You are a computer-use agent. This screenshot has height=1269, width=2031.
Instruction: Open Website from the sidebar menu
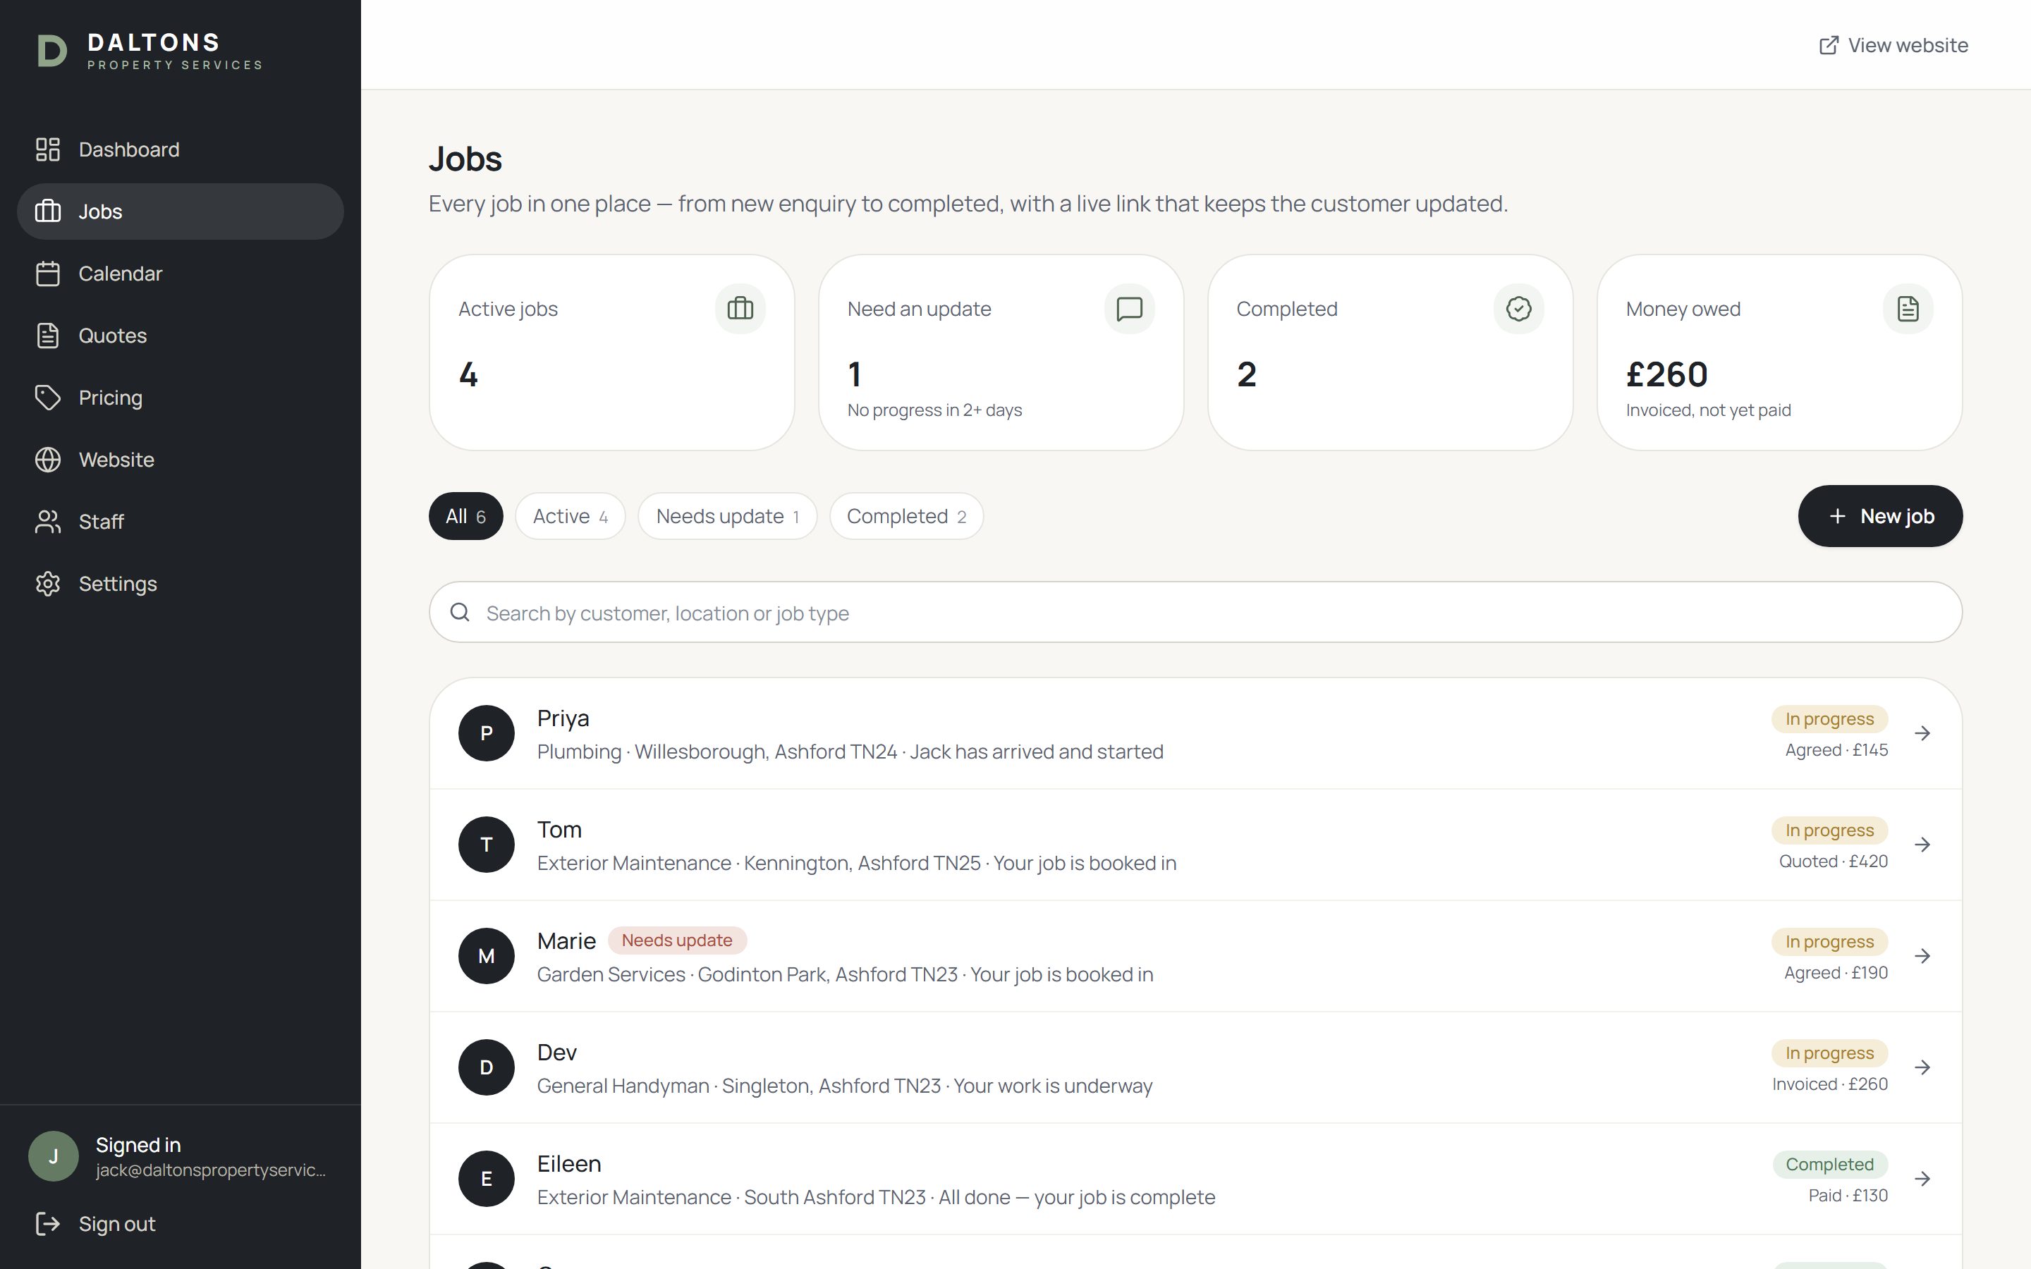[181, 460]
